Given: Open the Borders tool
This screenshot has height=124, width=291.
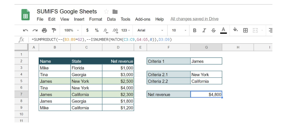Looking at the screenshot, I should pyautogui.click(x=246, y=30).
